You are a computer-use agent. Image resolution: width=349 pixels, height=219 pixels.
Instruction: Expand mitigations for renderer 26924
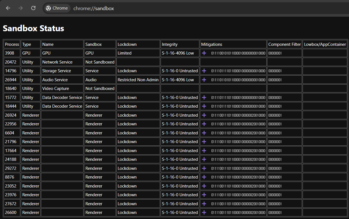204,115
